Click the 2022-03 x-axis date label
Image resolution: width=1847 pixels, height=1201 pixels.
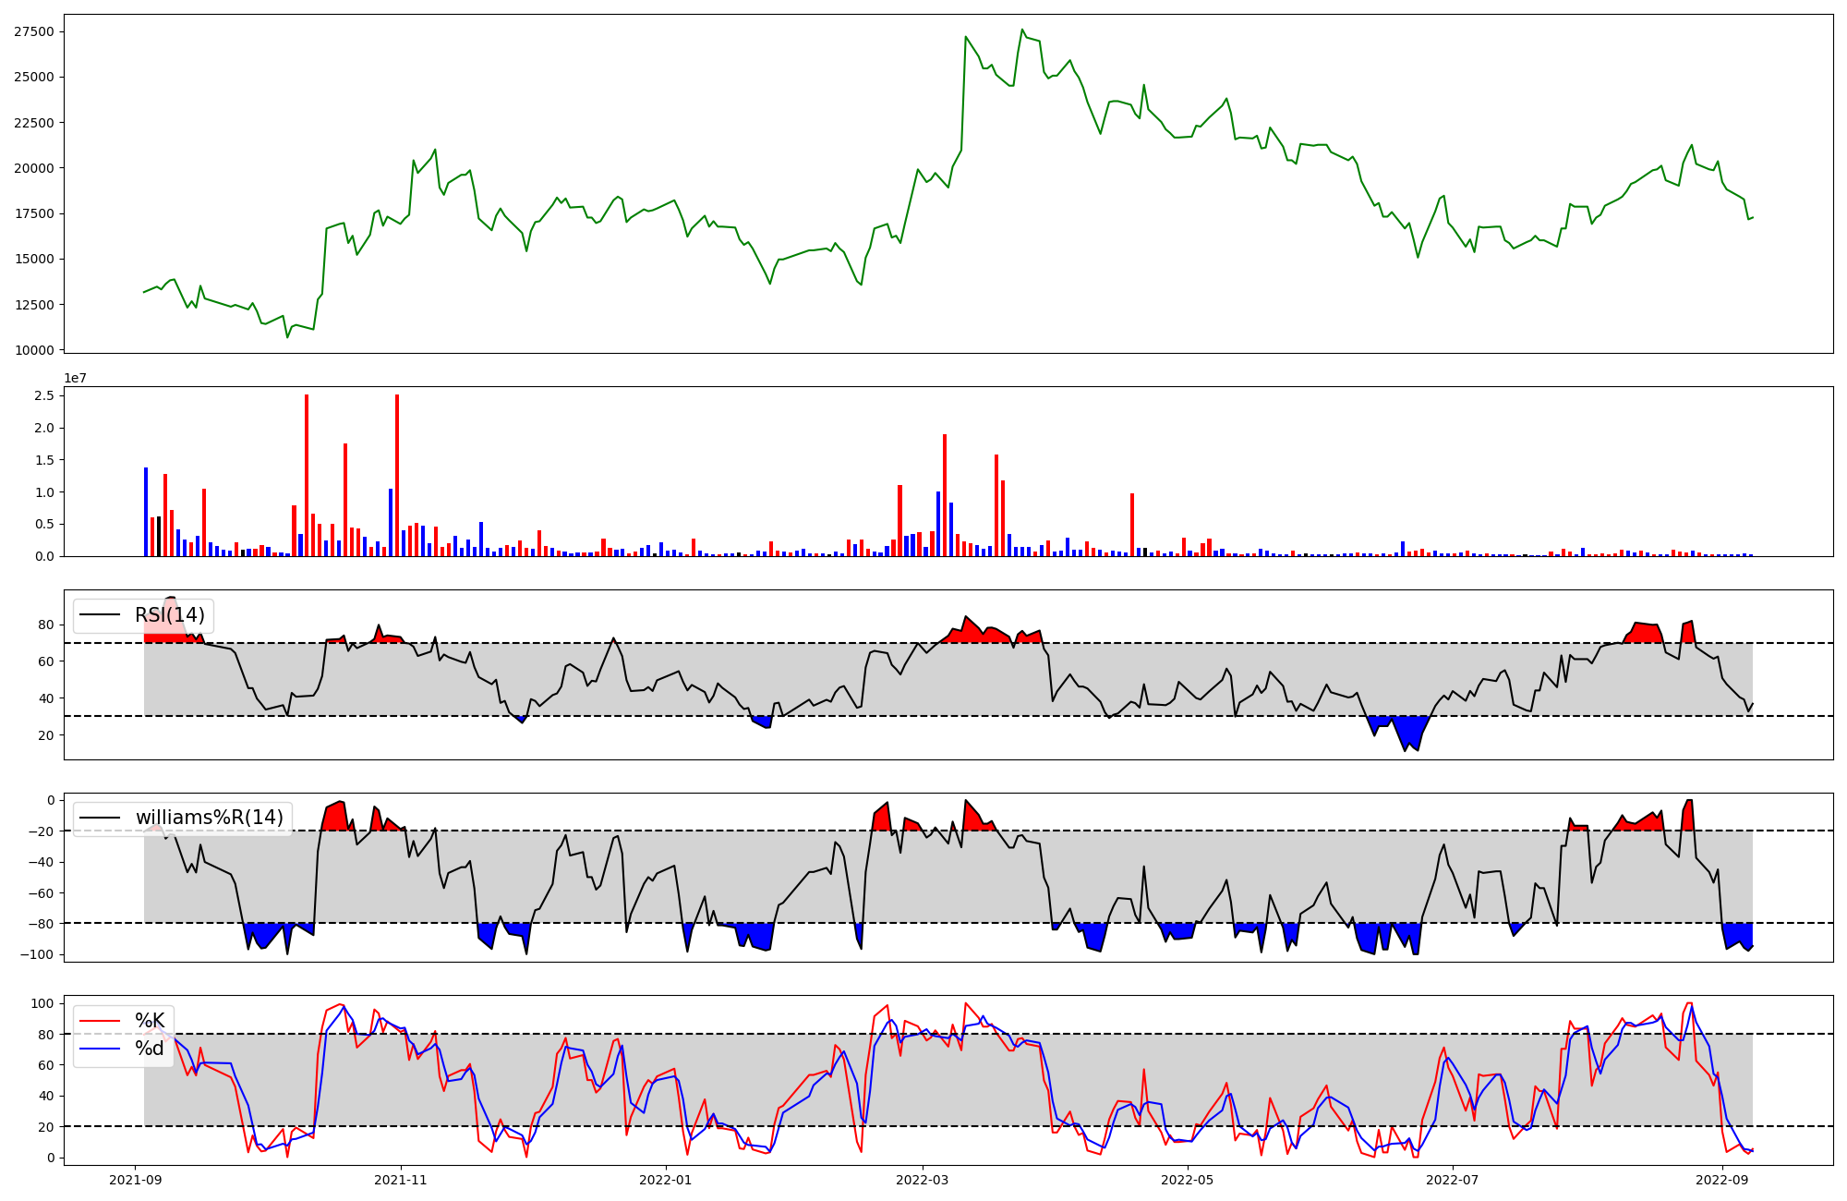click(x=922, y=1180)
